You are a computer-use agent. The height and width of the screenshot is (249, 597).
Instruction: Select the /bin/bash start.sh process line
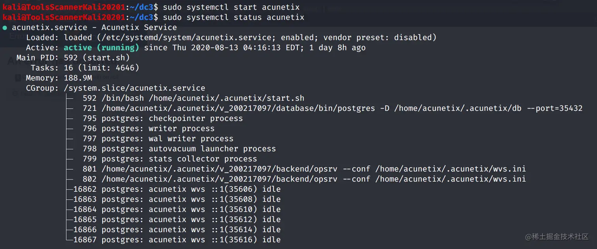(x=193, y=98)
